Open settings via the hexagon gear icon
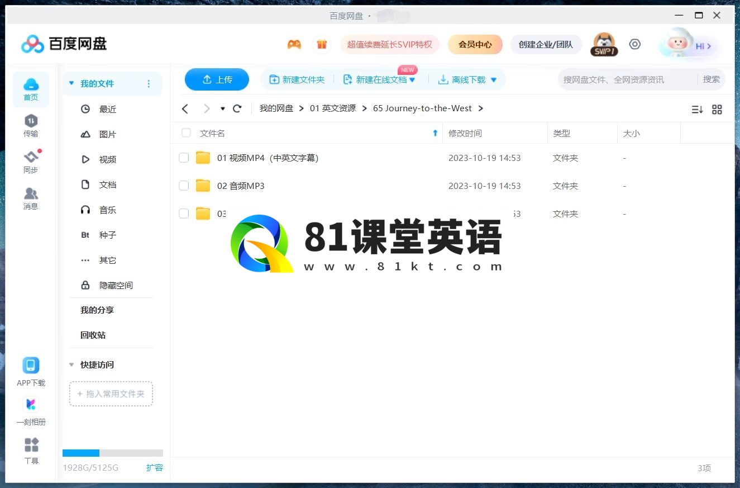This screenshot has width=740, height=488. click(x=635, y=44)
